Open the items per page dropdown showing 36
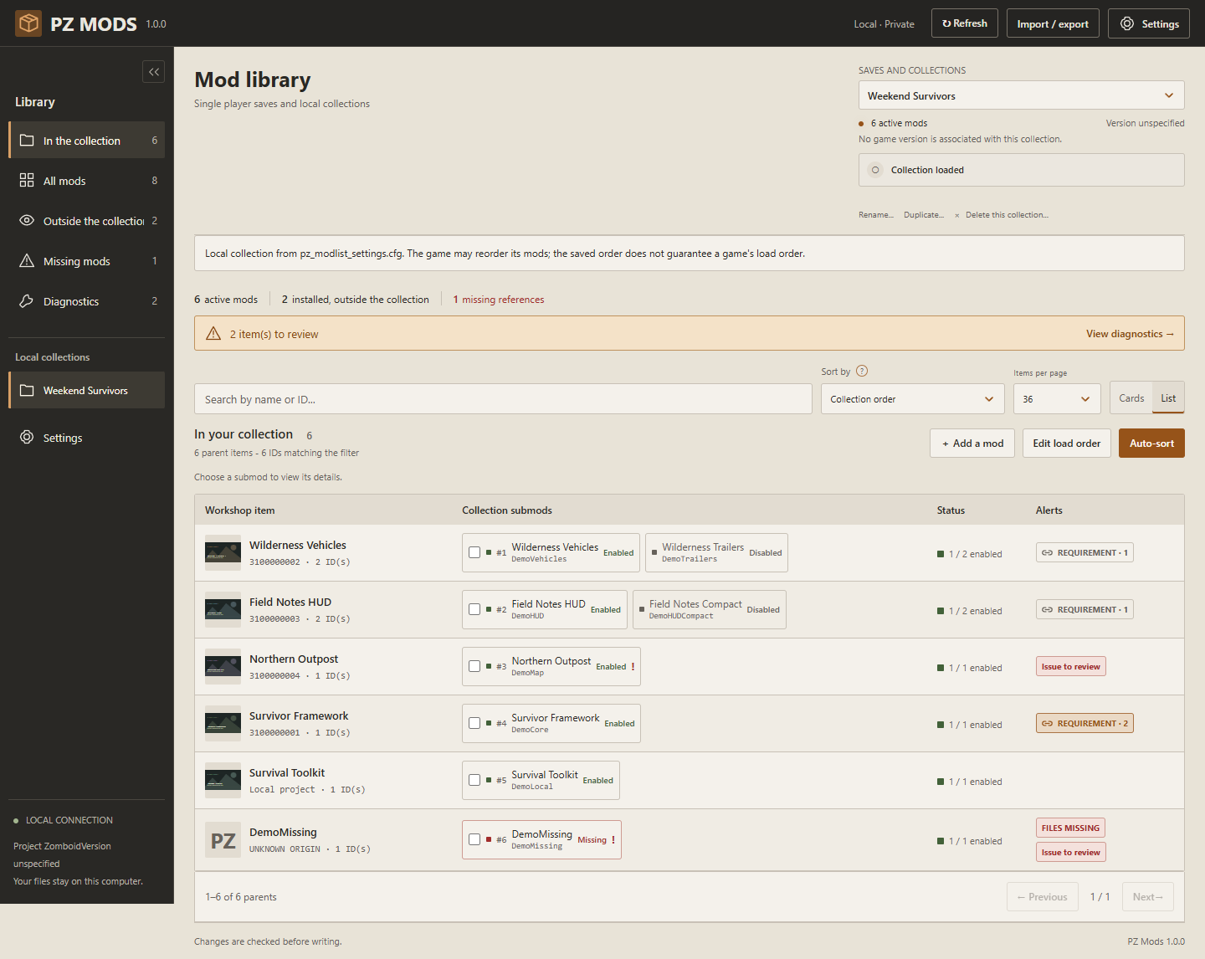Viewport: 1205px width, 959px height. [1057, 399]
